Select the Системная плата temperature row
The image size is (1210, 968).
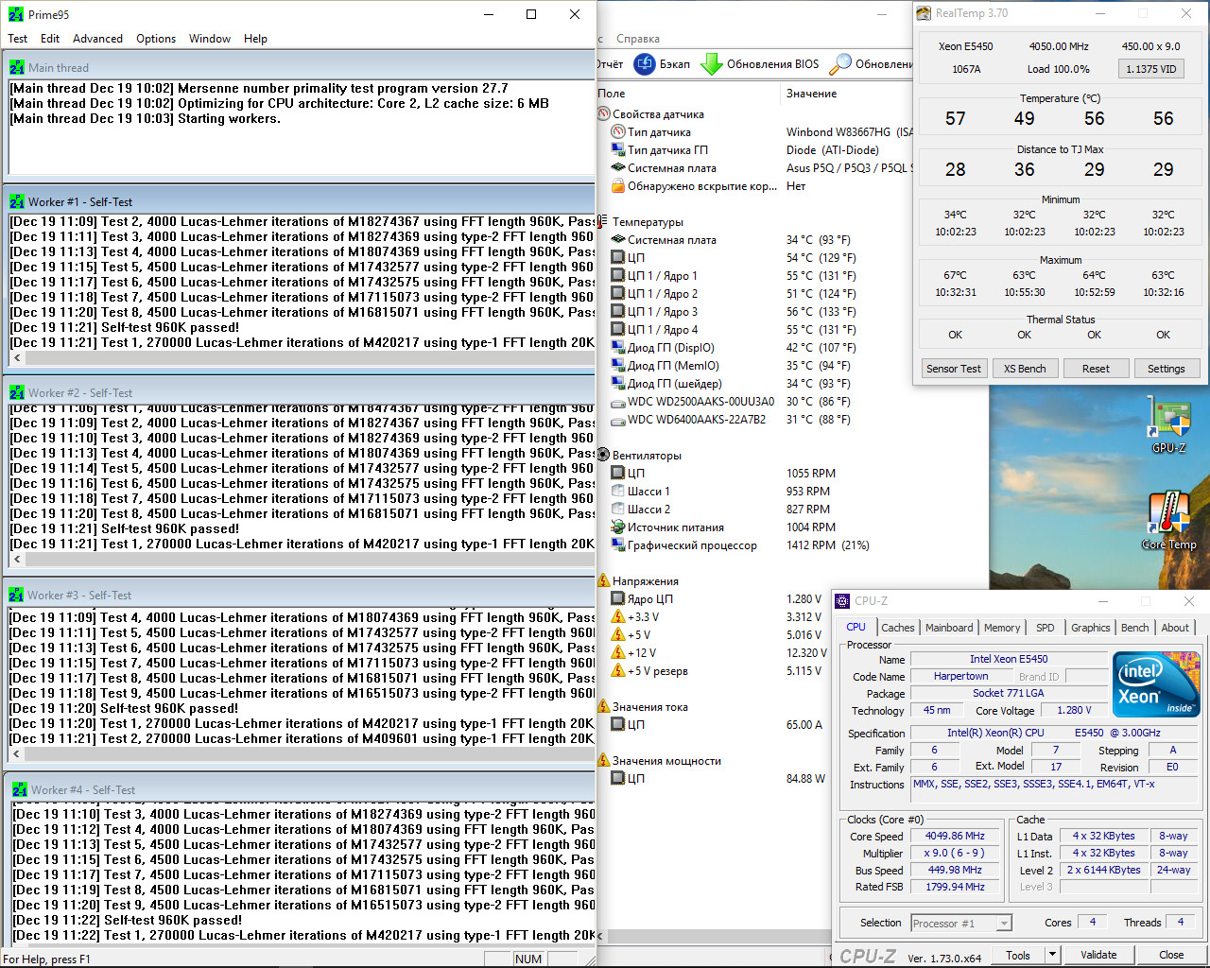coord(671,240)
